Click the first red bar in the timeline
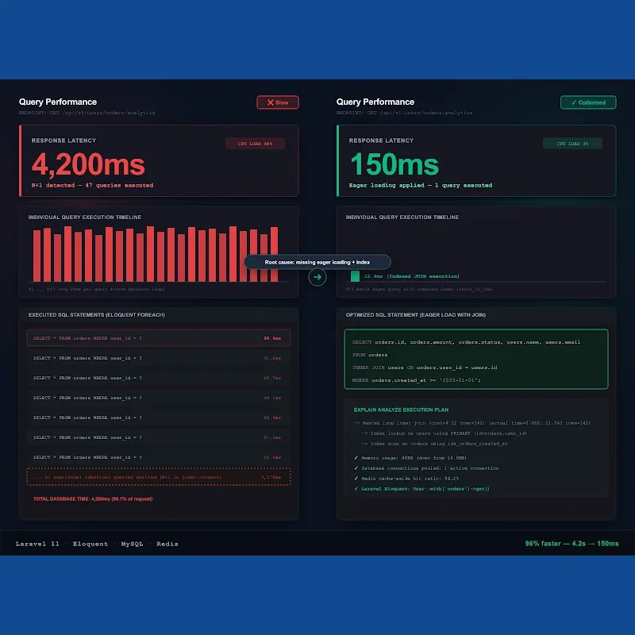 [x=37, y=256]
